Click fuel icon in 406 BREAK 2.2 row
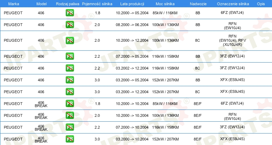272x145 pixels. click(70, 127)
